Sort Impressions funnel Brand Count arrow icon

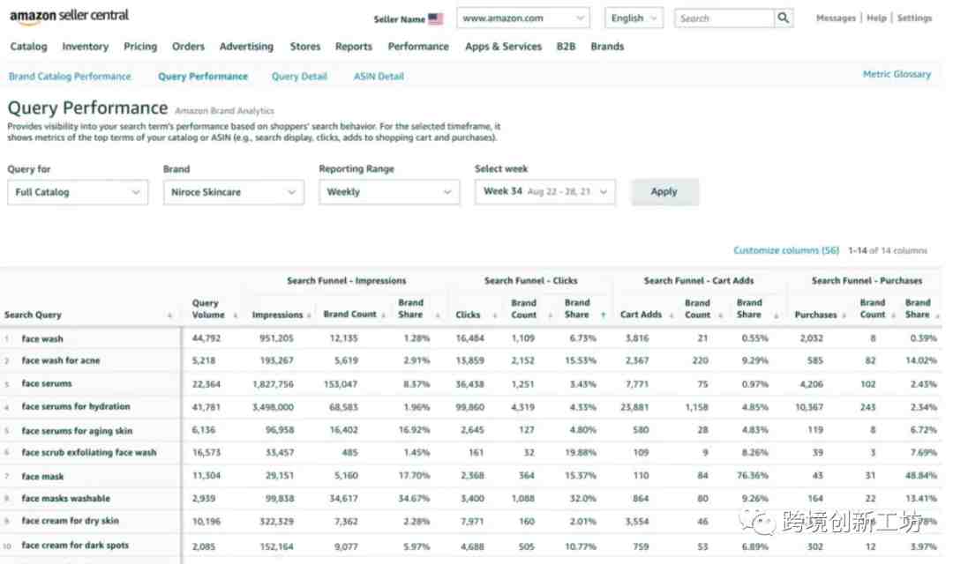coord(383,315)
